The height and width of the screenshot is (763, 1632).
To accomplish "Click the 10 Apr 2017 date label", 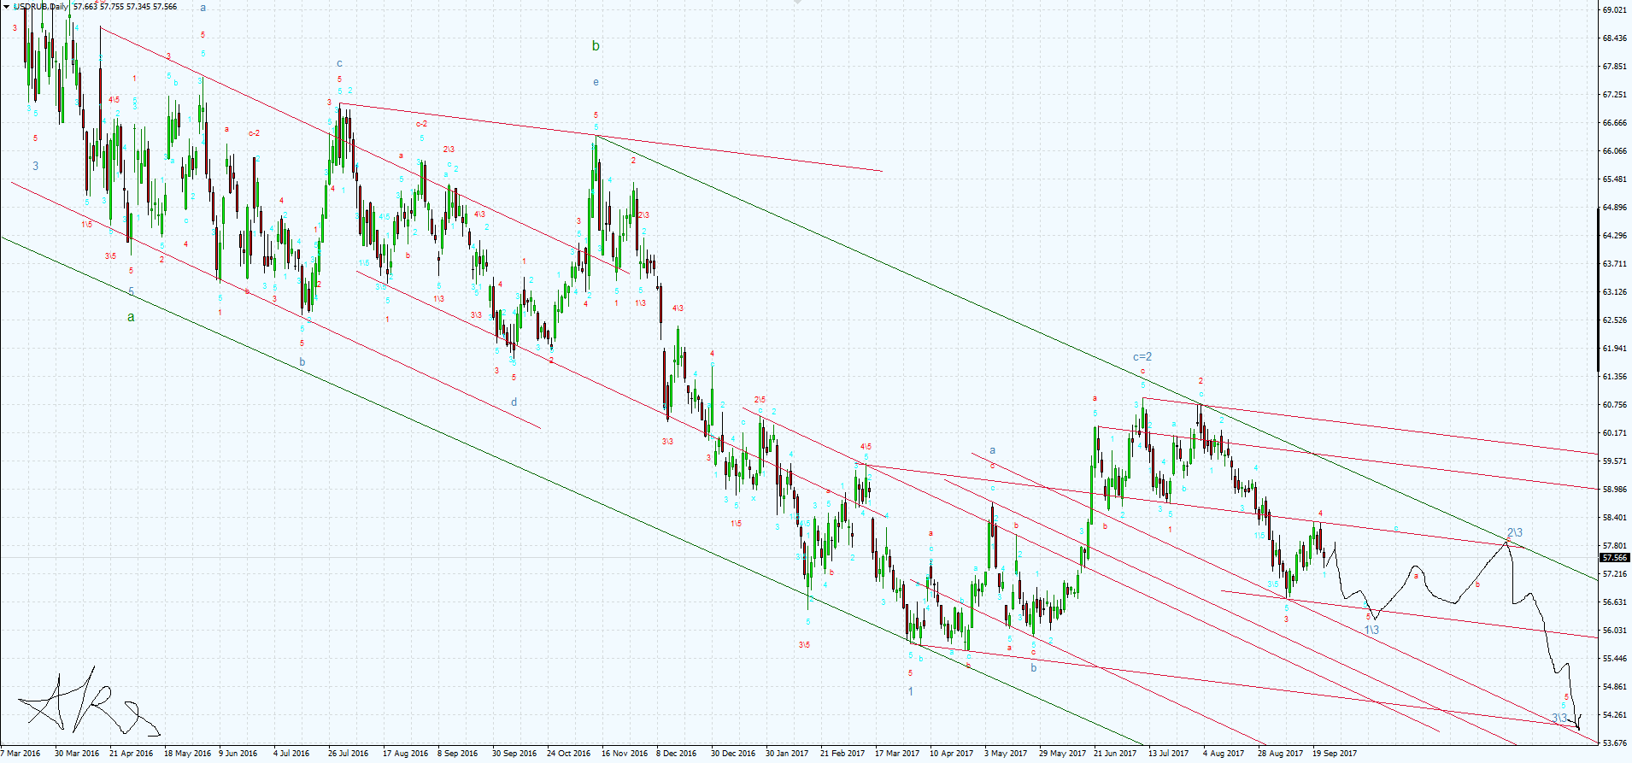I will tap(952, 754).
